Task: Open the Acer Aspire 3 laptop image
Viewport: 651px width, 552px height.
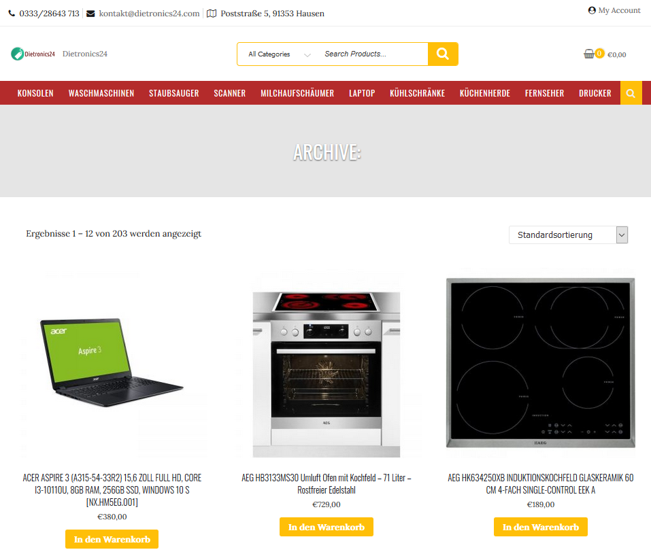Action: [x=112, y=363]
